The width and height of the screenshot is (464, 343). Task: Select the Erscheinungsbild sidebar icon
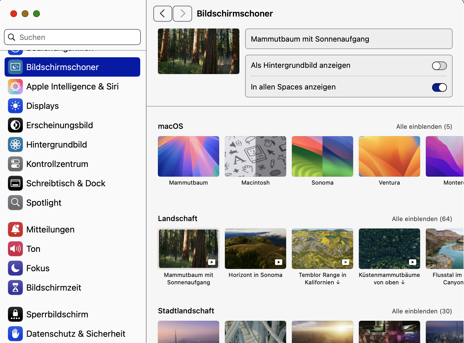click(x=15, y=125)
